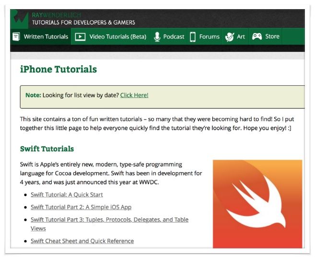The height and width of the screenshot is (258, 315).
Task: Open 'Swift Tutorial Part 2: A Simple iOS App'
Action: (x=81, y=207)
